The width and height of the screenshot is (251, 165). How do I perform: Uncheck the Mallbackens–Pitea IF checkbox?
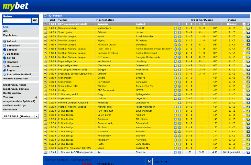point(45,28)
